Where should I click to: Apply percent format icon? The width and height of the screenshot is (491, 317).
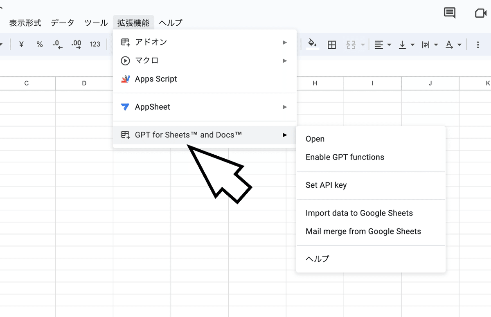(40, 44)
